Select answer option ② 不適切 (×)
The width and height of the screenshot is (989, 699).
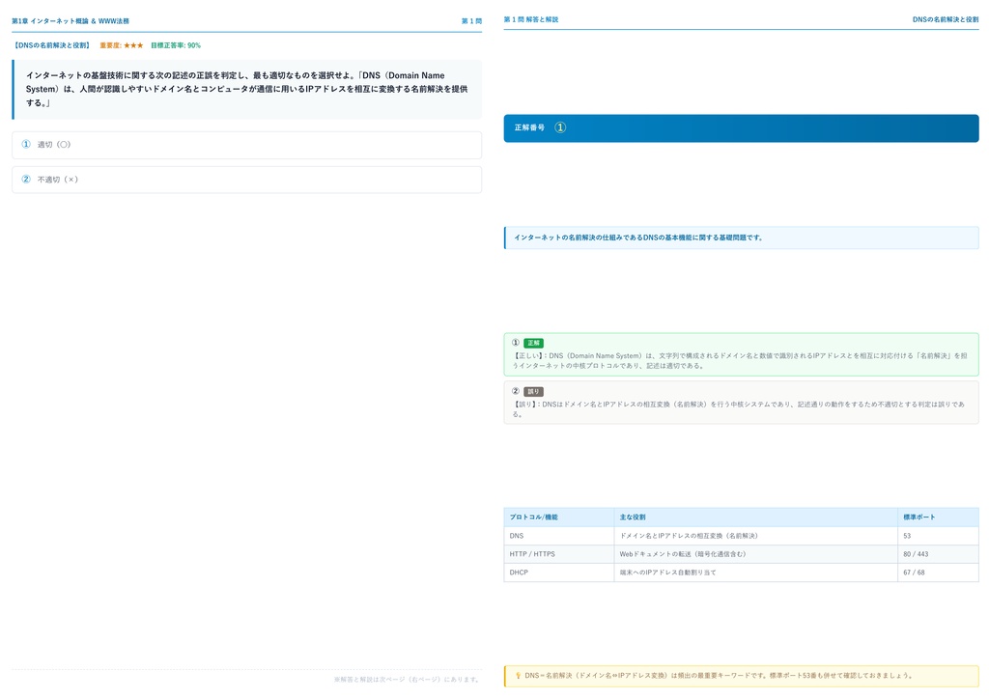pyautogui.click(x=246, y=180)
